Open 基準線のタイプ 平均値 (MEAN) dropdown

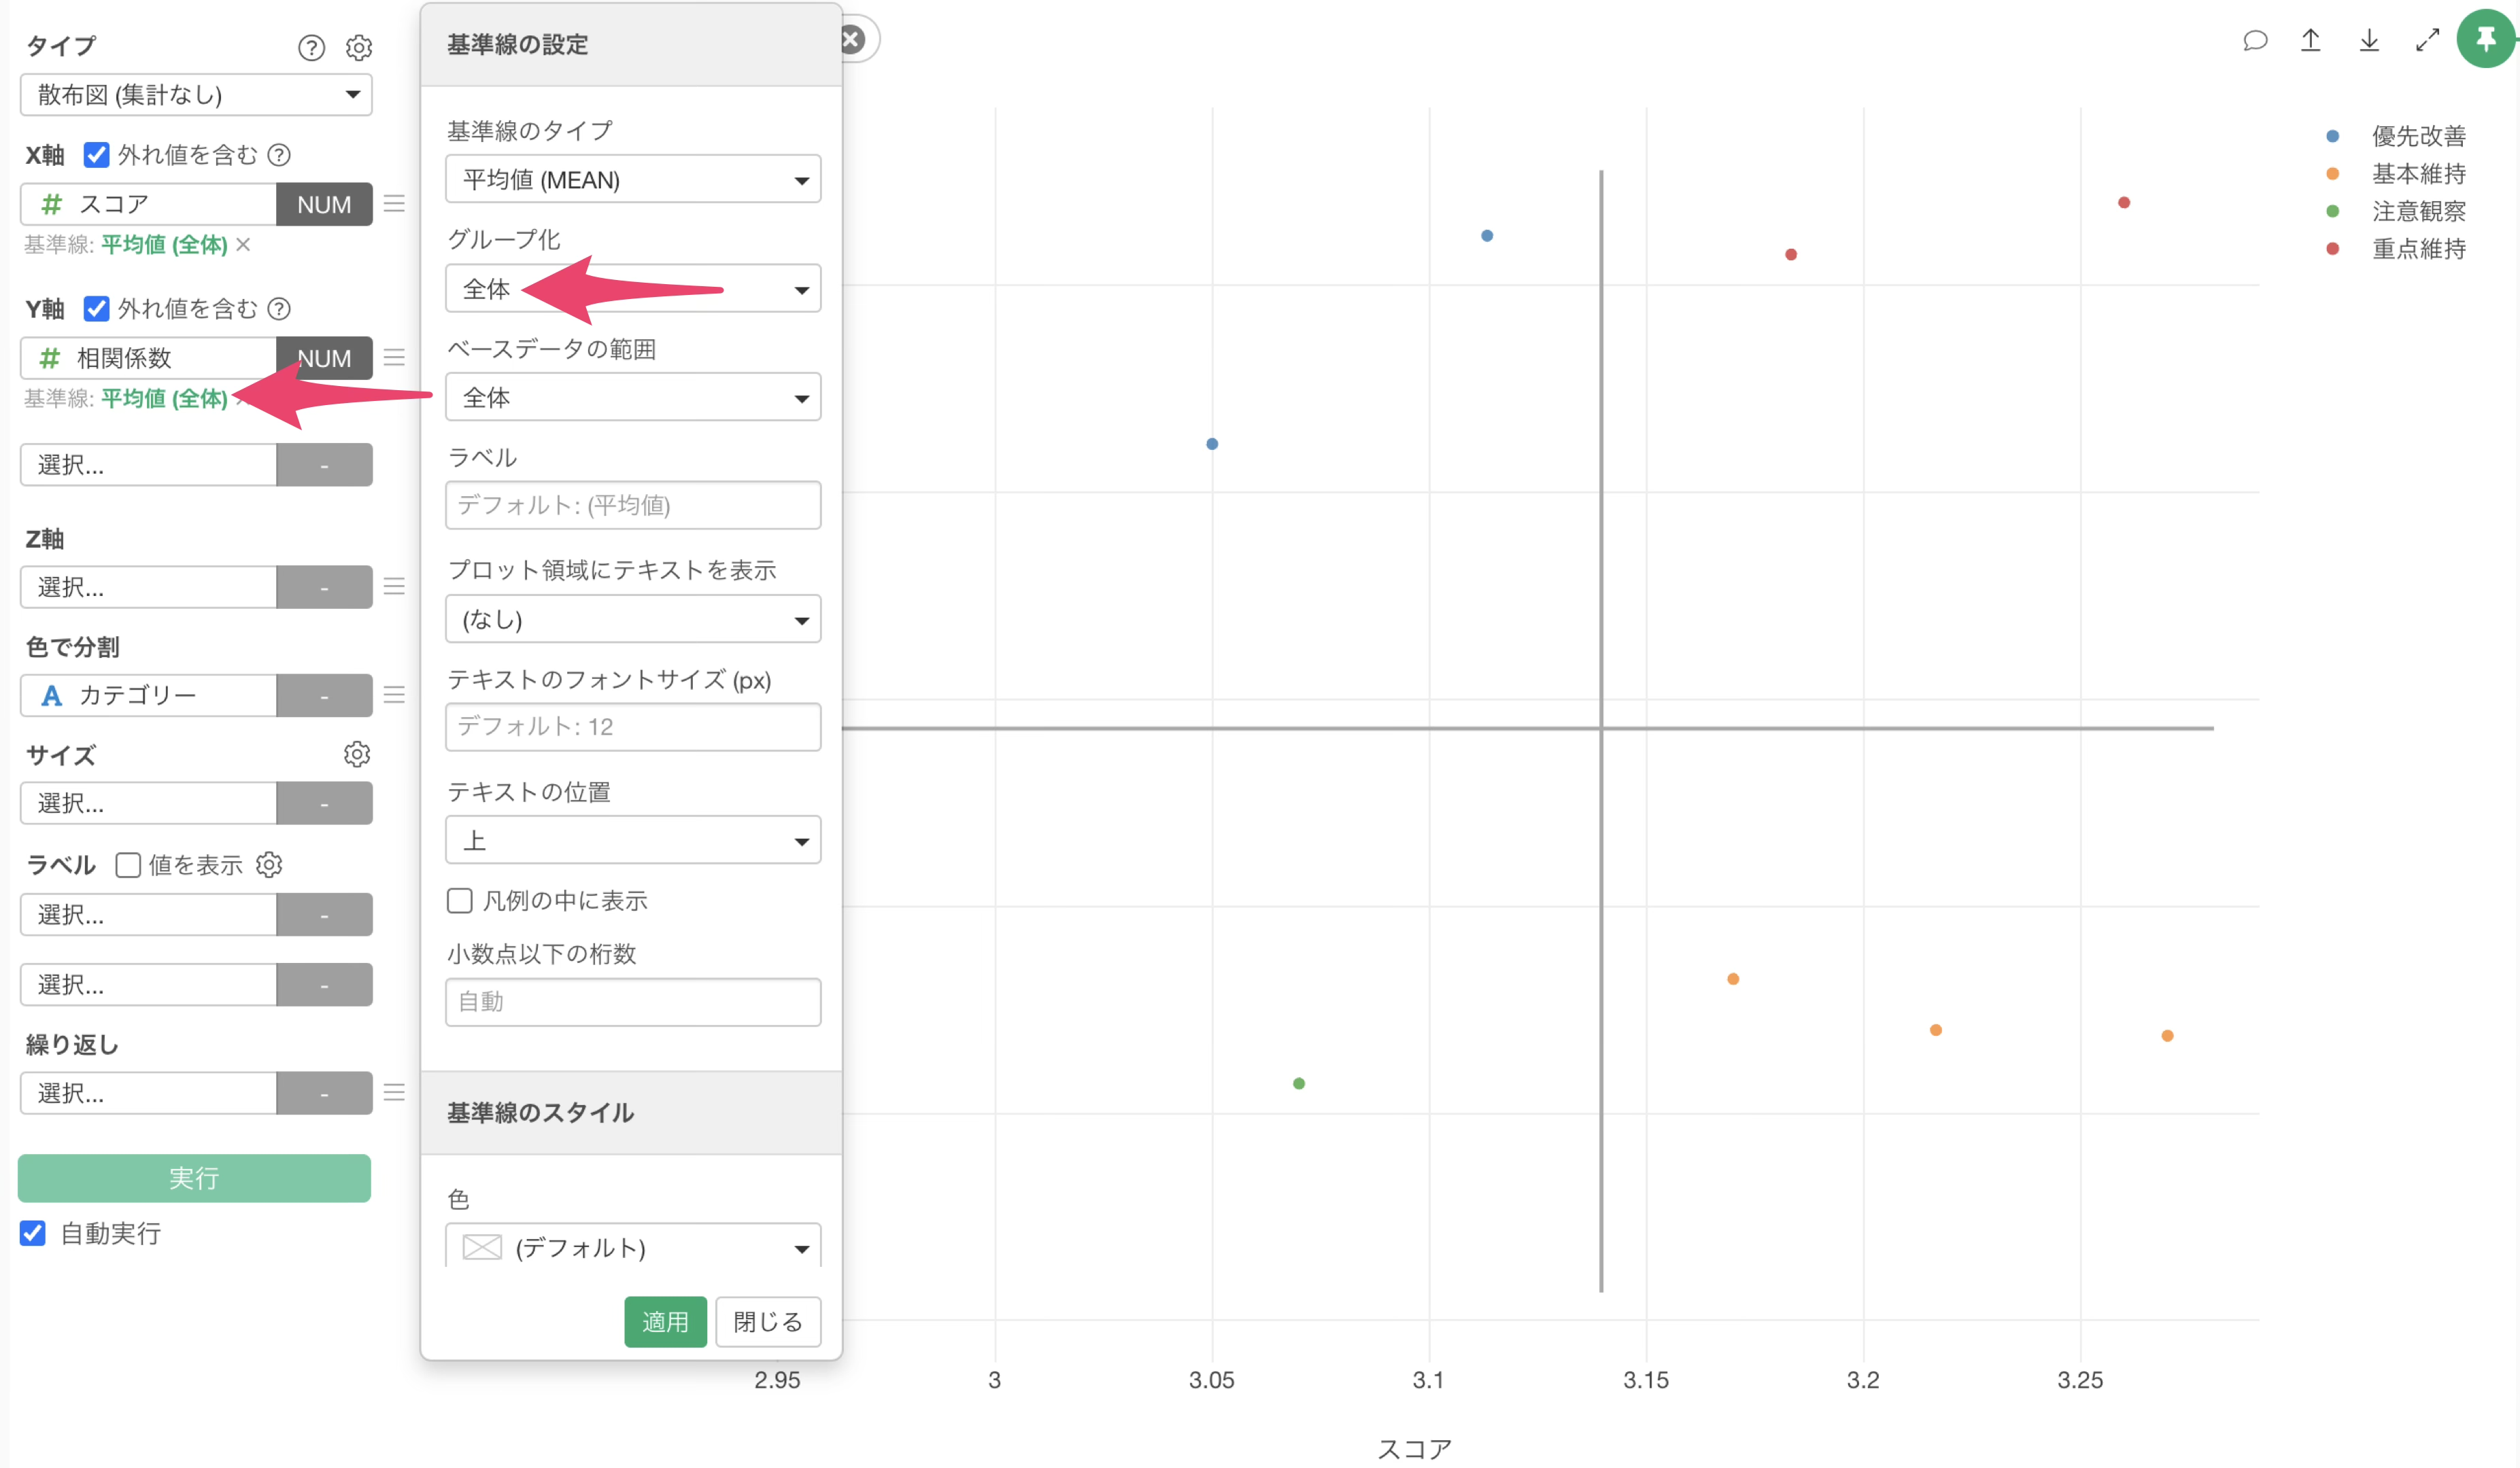pos(632,180)
